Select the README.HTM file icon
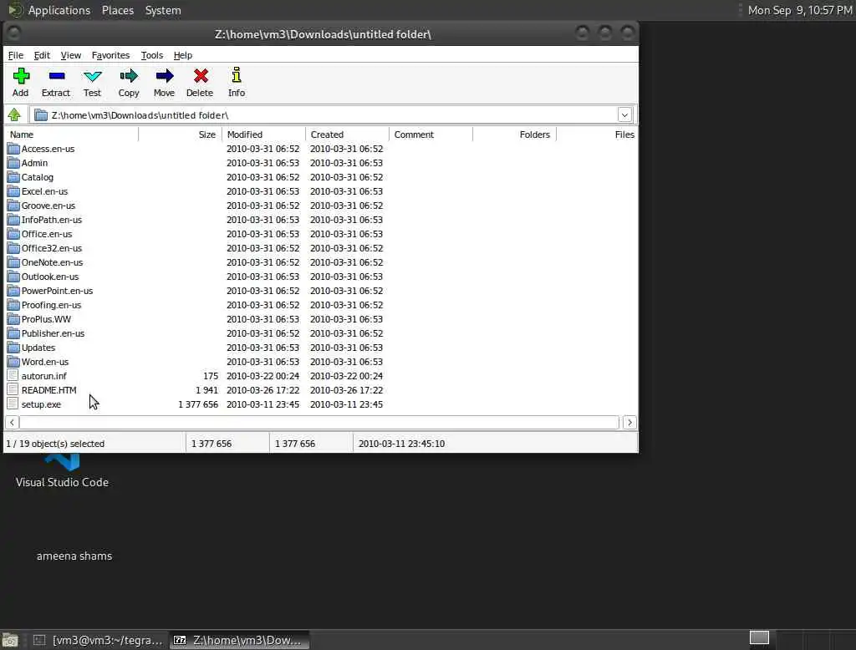This screenshot has width=856, height=650. [x=13, y=389]
